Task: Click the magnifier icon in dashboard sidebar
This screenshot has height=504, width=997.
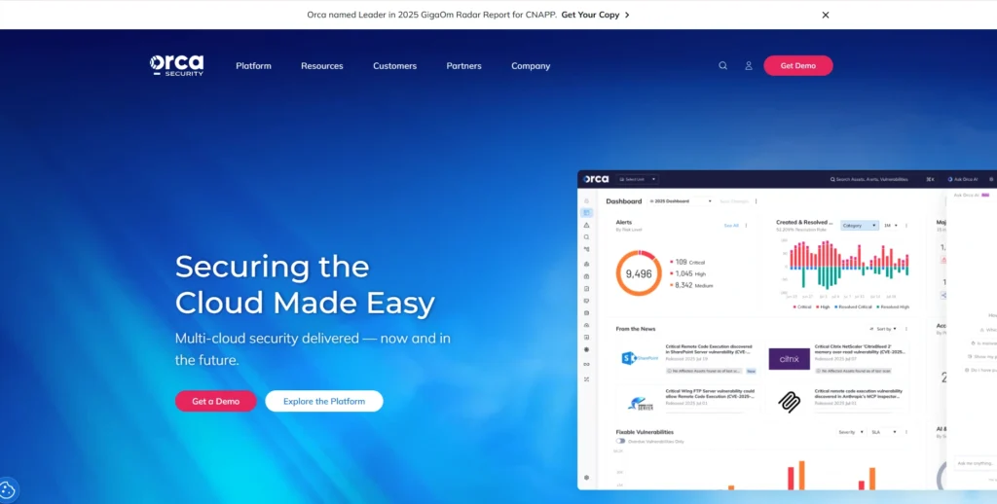Action: point(586,237)
